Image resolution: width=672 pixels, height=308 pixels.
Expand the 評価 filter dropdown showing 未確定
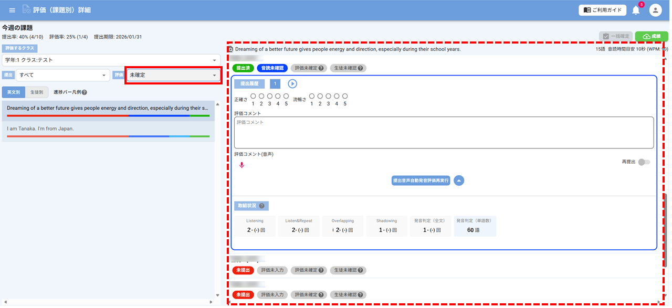pos(173,76)
